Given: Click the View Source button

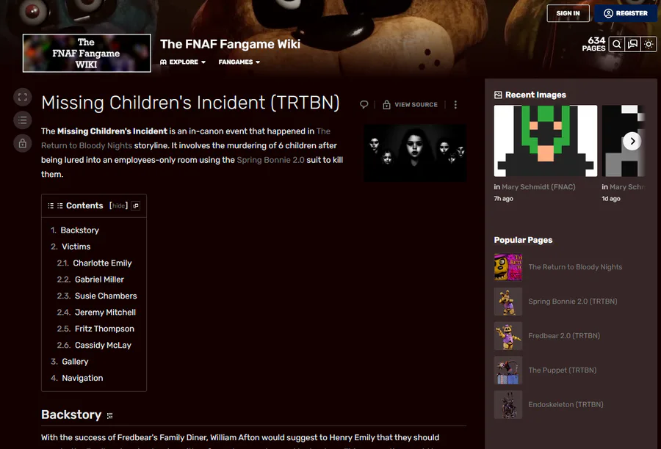Looking at the screenshot, I should pyautogui.click(x=410, y=104).
